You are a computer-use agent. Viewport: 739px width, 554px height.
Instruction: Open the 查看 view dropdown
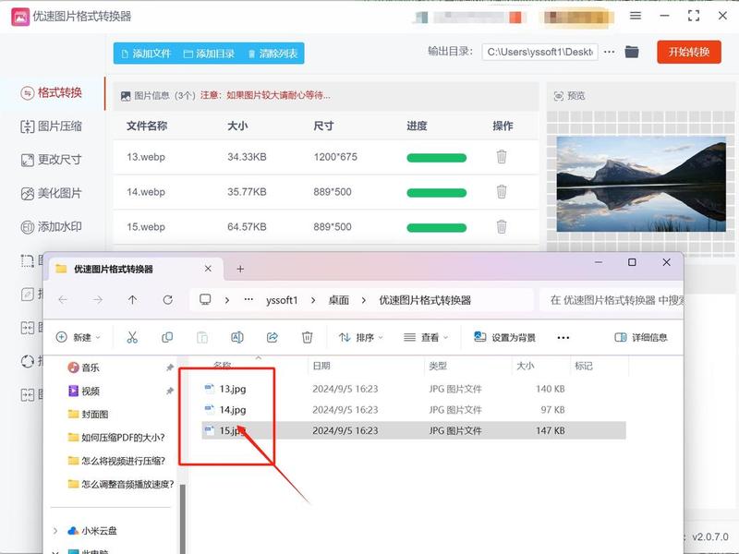pyautogui.click(x=426, y=337)
